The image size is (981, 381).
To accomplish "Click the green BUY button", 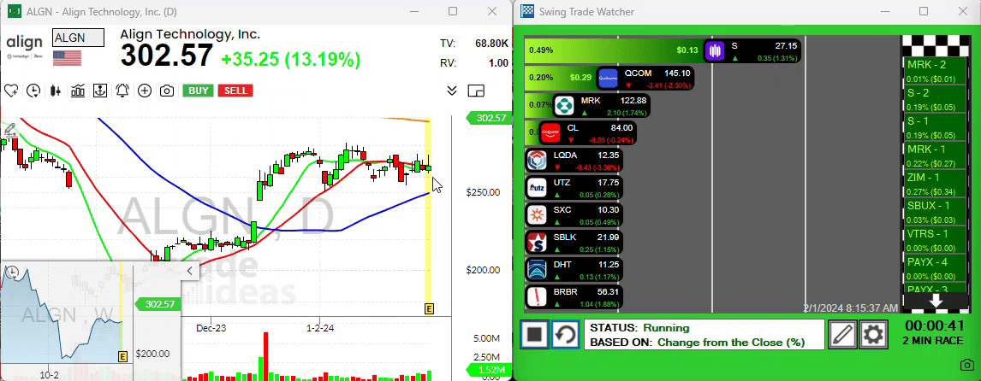I will point(199,91).
